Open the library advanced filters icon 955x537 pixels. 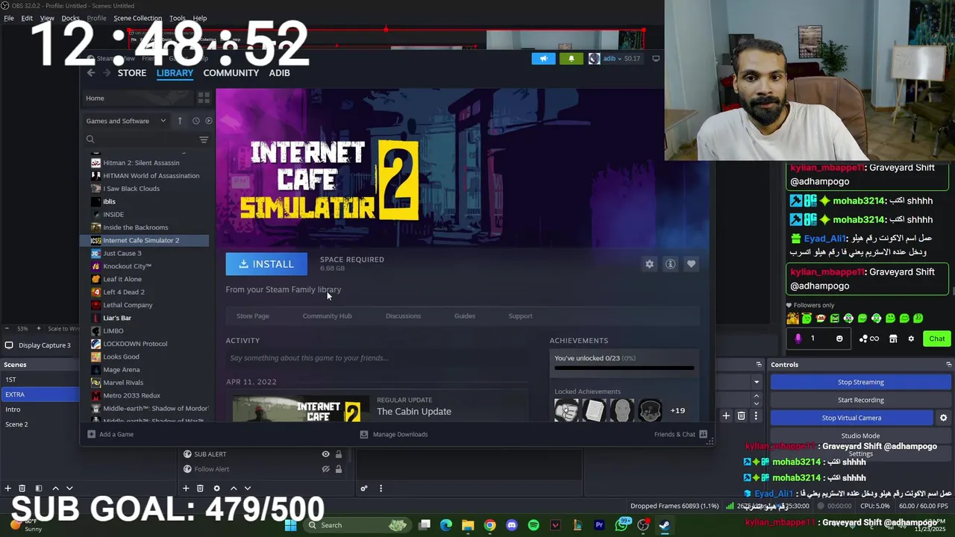coord(204,139)
